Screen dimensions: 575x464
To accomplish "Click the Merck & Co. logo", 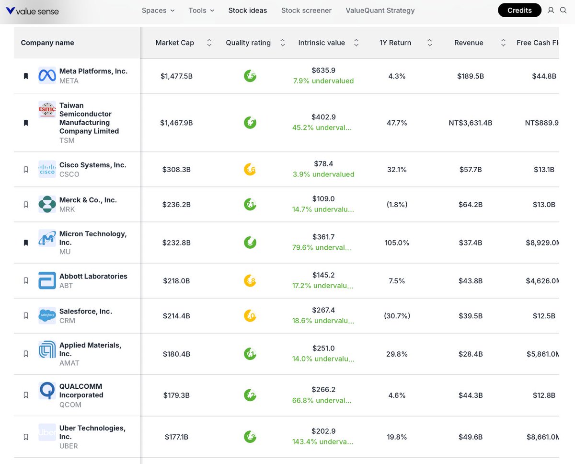I will pos(47,204).
